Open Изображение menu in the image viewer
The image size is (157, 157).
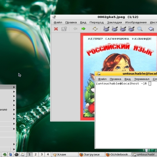pyautogui.click(x=136, y=22)
